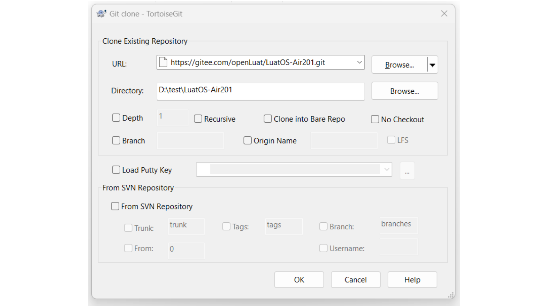Click into the Directory path field
The image size is (551, 306).
(260, 91)
